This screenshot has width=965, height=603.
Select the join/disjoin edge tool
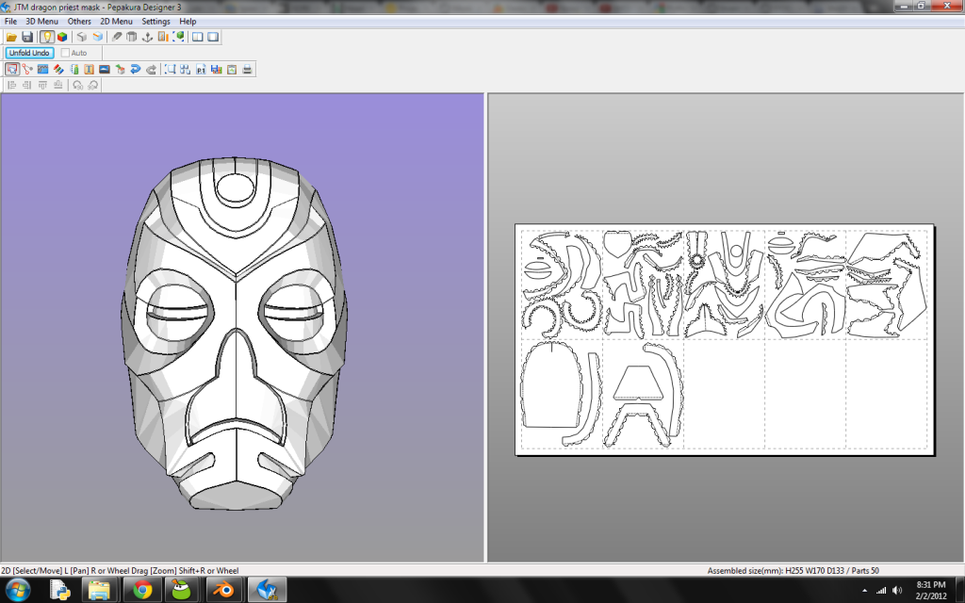point(27,69)
